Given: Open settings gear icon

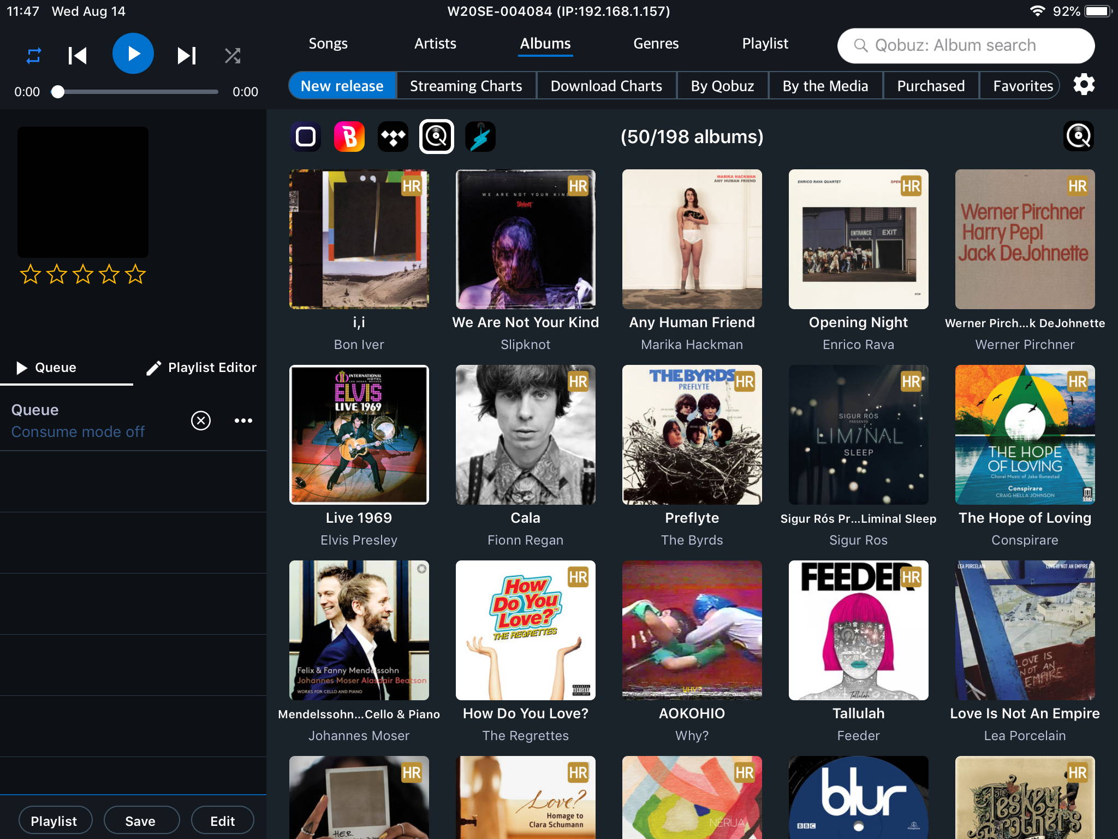Looking at the screenshot, I should [1084, 85].
